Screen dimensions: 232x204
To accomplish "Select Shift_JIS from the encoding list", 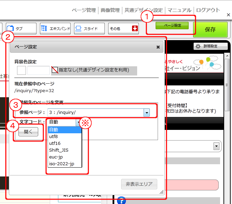I will tap(59, 150).
